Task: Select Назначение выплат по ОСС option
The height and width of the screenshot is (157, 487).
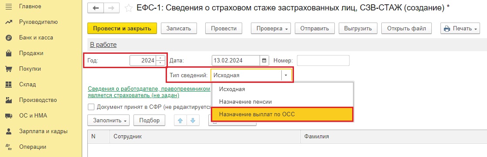Action: (x=282, y=114)
